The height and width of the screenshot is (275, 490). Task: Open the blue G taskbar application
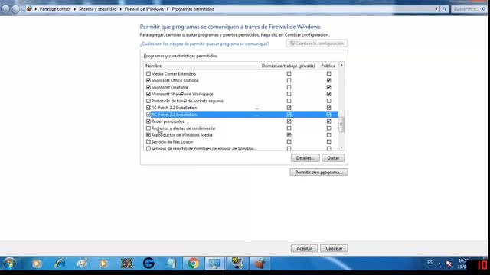149,264
